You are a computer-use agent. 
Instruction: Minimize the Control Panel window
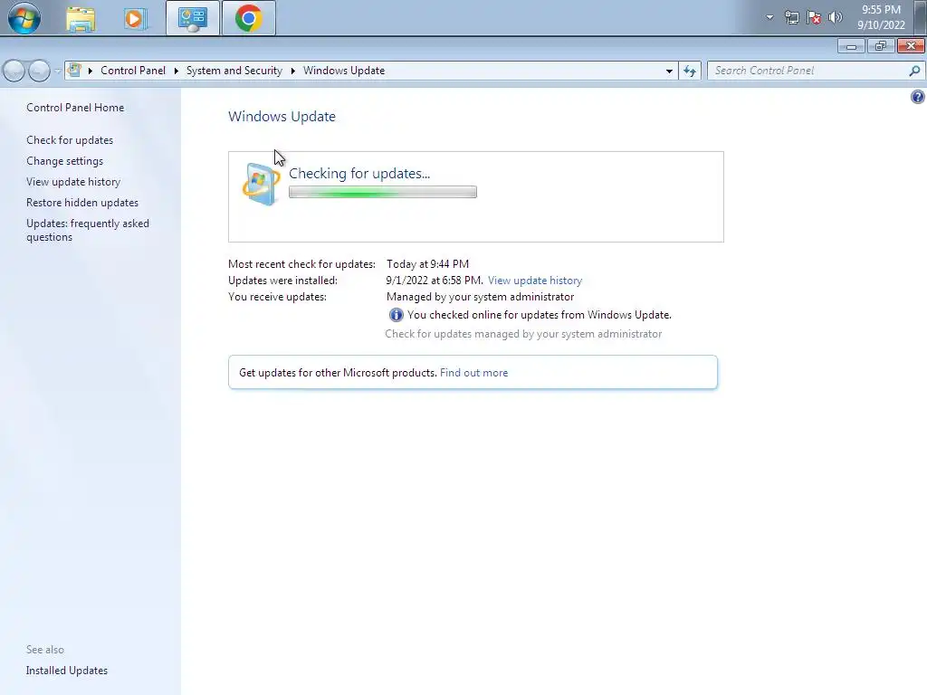coord(851,46)
